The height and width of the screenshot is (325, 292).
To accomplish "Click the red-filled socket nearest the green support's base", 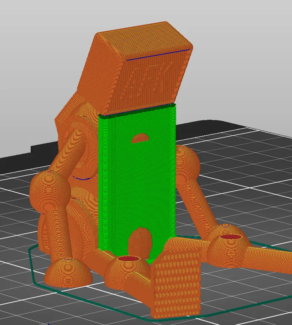I will [x=128, y=259].
